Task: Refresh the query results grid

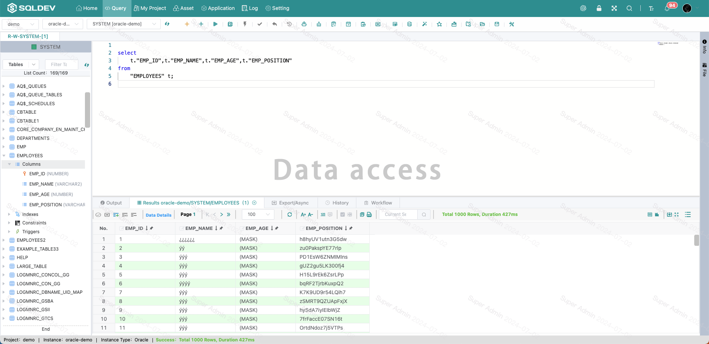Action: tap(290, 214)
